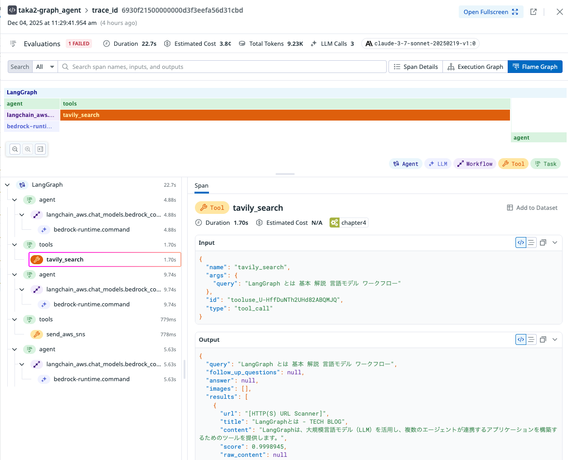Zoom in the flame graph
Screen dimensions: 568x460
tap(28, 149)
